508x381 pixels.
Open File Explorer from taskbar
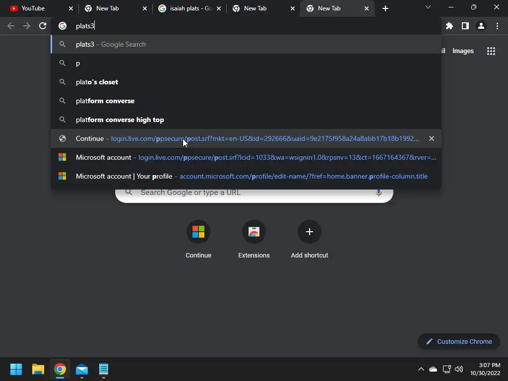(x=38, y=369)
